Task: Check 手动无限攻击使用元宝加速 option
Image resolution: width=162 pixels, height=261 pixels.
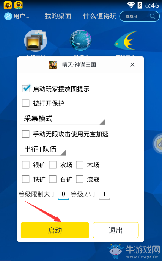Action: tap(26, 134)
